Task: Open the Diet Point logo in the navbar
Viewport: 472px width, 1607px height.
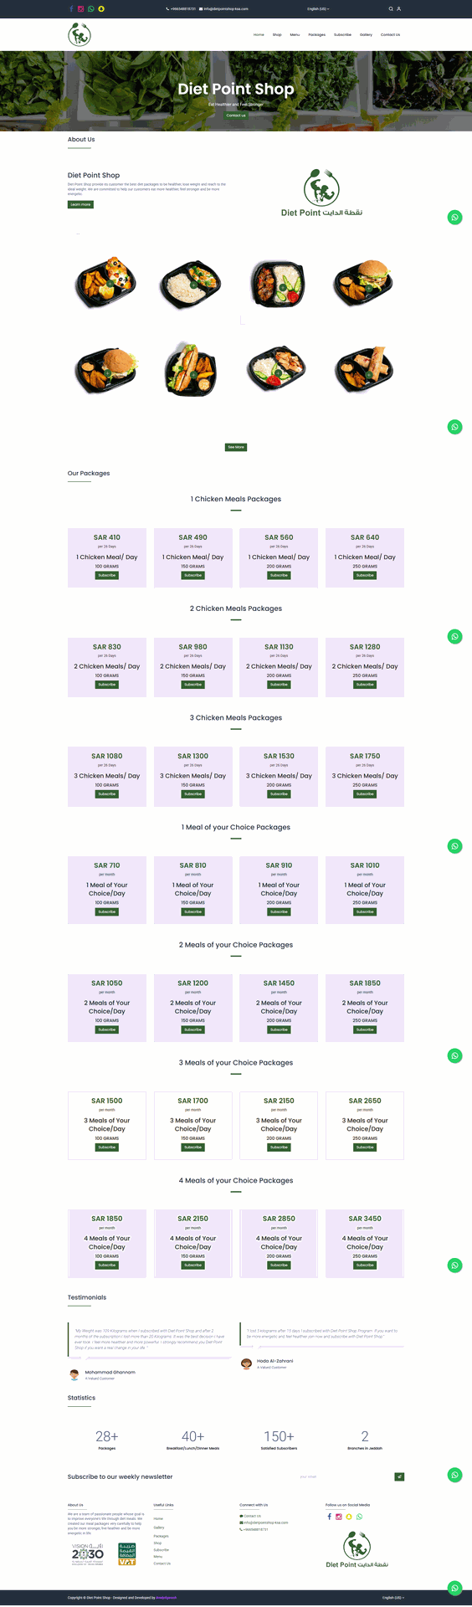Action: [x=80, y=34]
